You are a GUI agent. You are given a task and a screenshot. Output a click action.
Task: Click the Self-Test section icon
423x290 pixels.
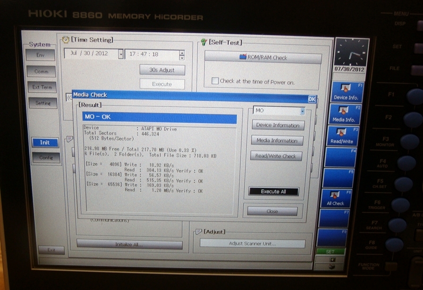click(x=203, y=42)
